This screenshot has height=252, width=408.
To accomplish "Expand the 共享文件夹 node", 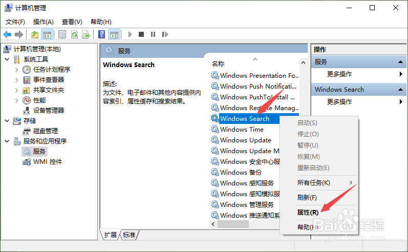I will 17,90.
